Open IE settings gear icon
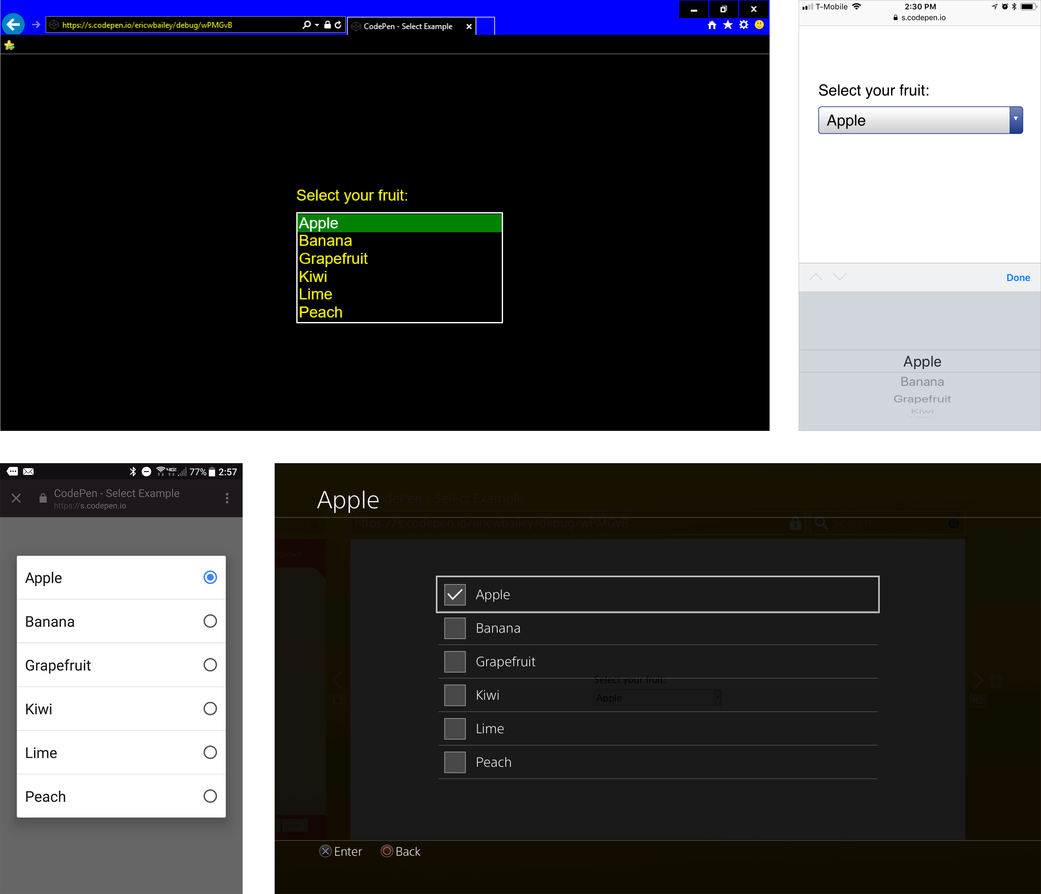 [x=743, y=25]
